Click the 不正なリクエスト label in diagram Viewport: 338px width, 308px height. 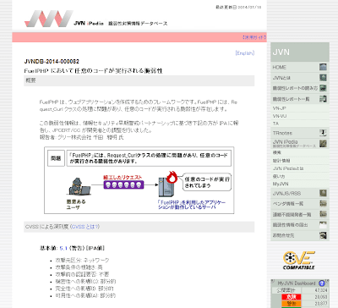(x=123, y=178)
